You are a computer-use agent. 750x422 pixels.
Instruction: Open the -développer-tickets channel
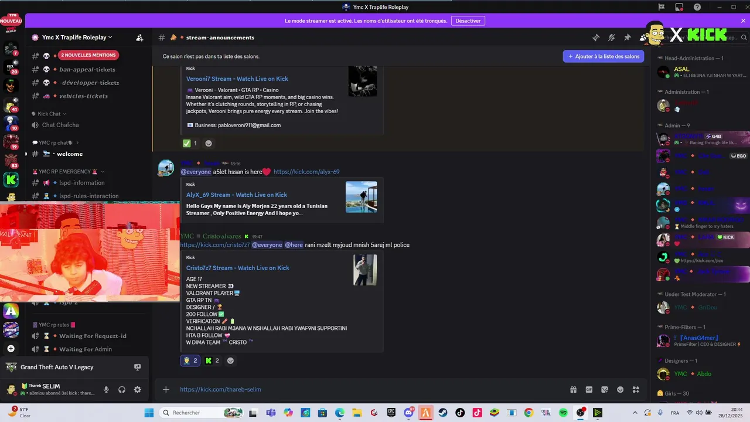88,83
